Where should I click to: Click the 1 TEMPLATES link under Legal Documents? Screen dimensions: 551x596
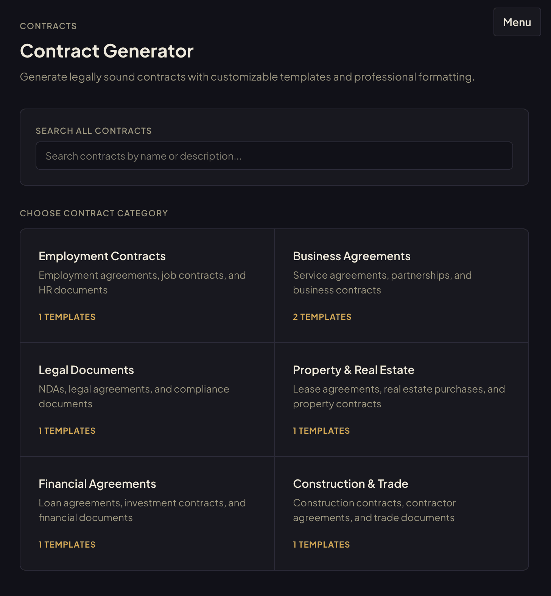(x=67, y=430)
